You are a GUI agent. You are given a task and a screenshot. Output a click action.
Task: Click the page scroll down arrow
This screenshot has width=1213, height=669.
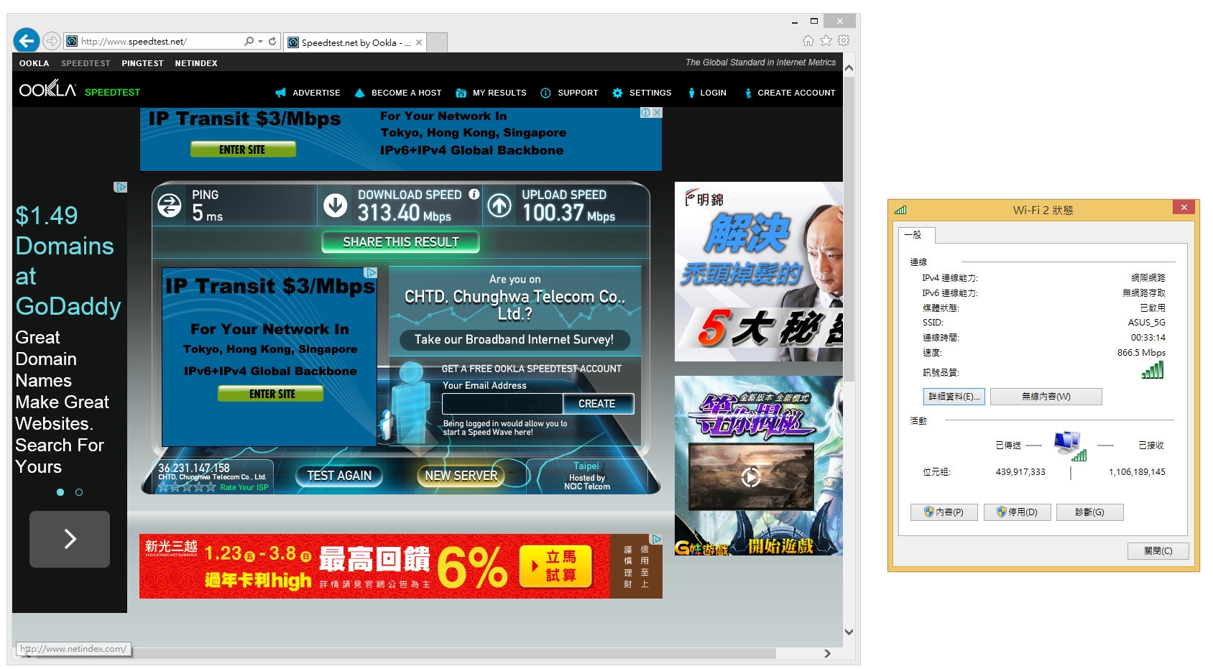tap(849, 632)
